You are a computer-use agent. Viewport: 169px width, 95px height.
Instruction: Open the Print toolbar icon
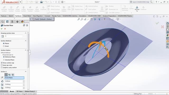(41, 2)
